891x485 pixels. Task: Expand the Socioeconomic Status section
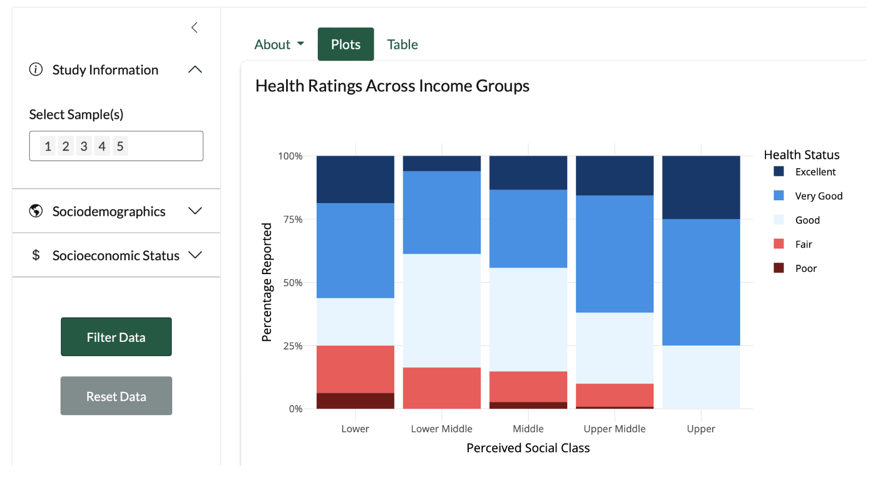(x=195, y=255)
